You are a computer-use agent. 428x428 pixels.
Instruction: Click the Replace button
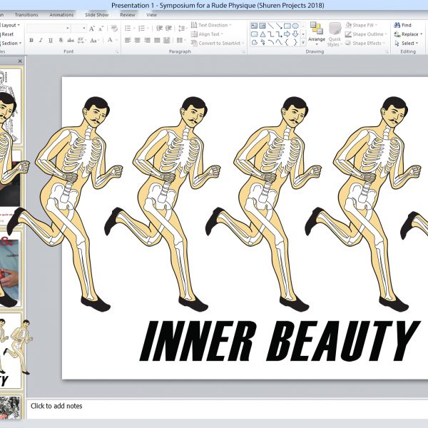409,34
